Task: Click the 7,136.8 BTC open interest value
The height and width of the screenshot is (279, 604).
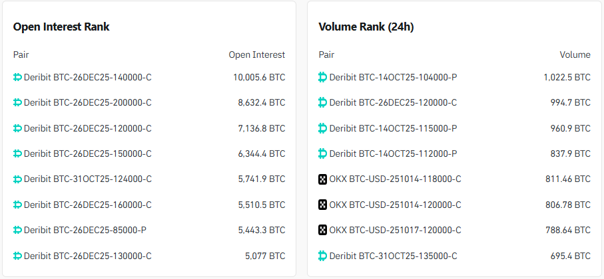Action: point(259,128)
